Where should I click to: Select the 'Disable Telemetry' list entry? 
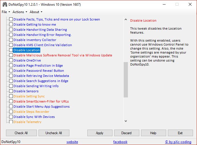click(27, 122)
